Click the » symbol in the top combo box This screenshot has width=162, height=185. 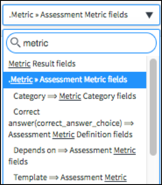click(x=37, y=15)
